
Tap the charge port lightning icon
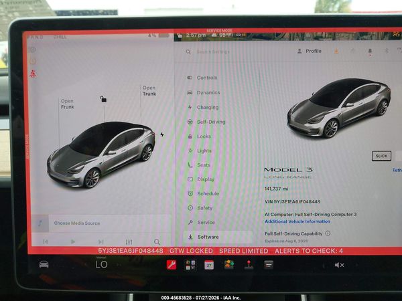pos(162,134)
